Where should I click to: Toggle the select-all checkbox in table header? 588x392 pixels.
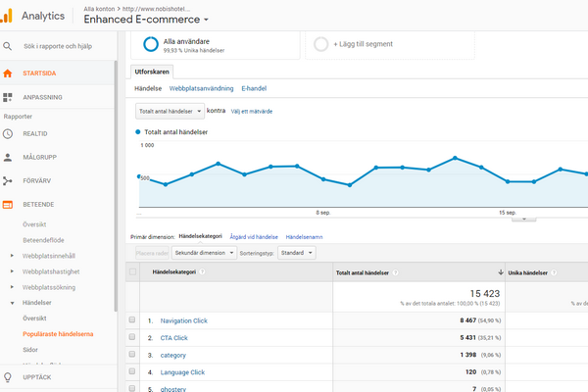coord(132,271)
